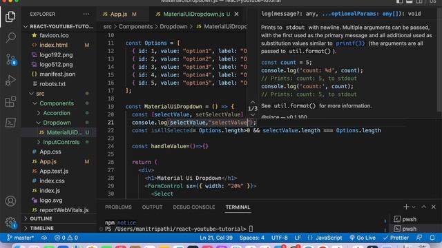Follow the printf(3) link in hover docs
This screenshot has height=248, width=442.
350,43
